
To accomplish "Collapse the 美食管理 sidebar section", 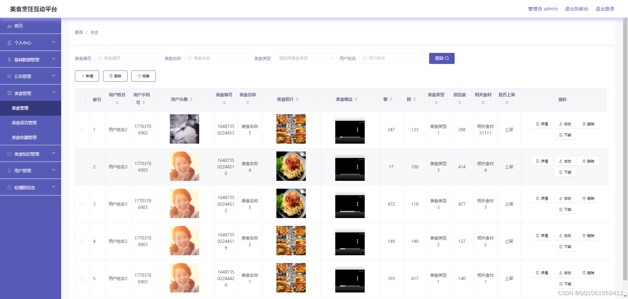I will tap(54, 93).
